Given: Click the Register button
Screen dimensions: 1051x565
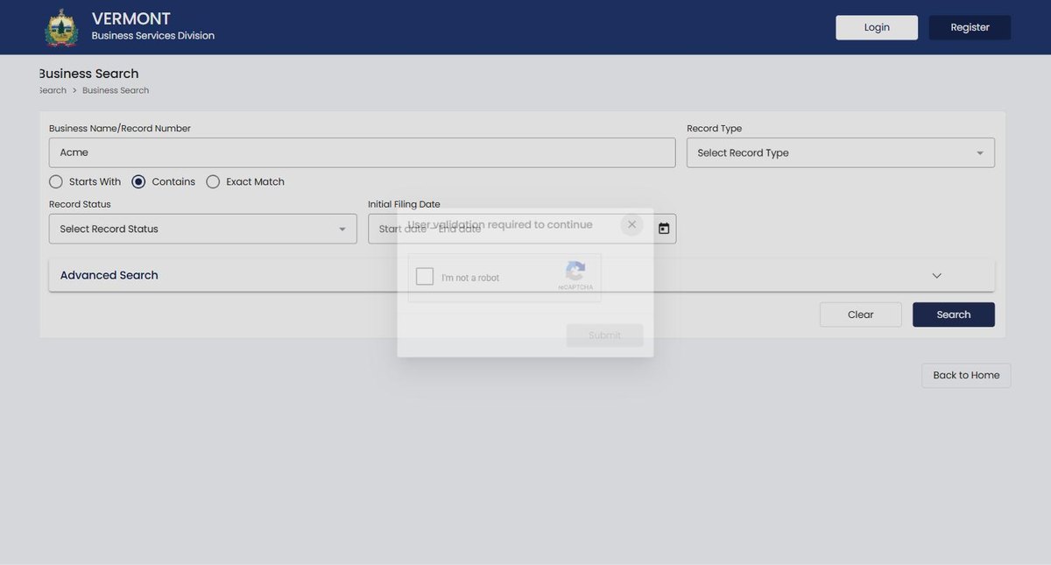Looking at the screenshot, I should pos(970,27).
